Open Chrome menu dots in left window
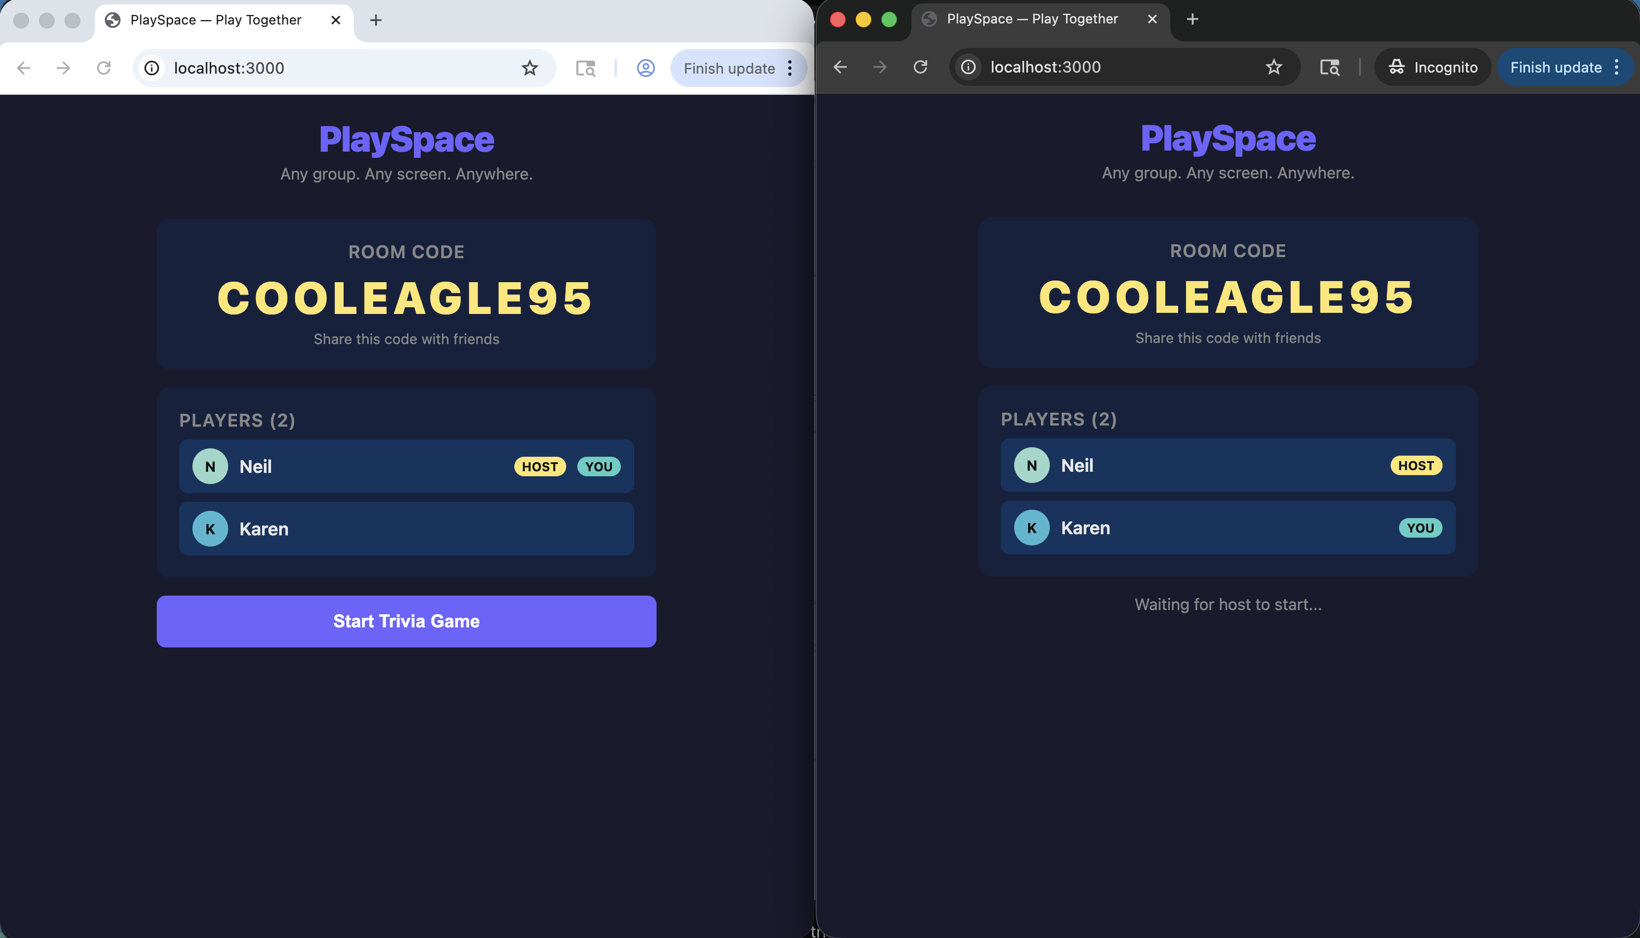 (790, 68)
